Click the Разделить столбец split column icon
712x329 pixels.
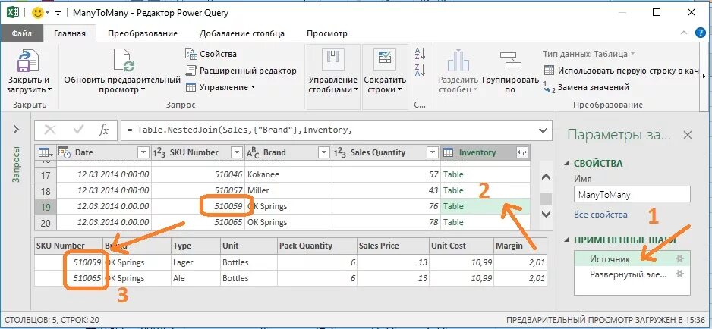pos(458,61)
